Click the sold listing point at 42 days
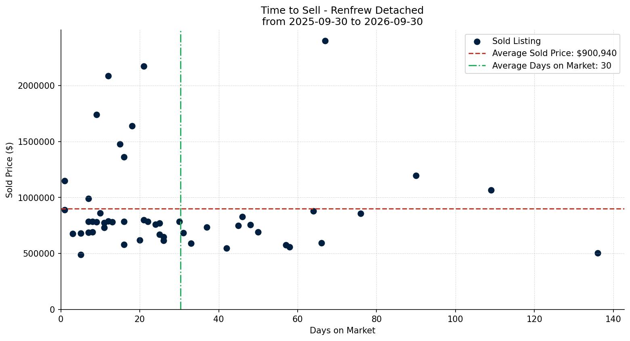 (227, 248)
